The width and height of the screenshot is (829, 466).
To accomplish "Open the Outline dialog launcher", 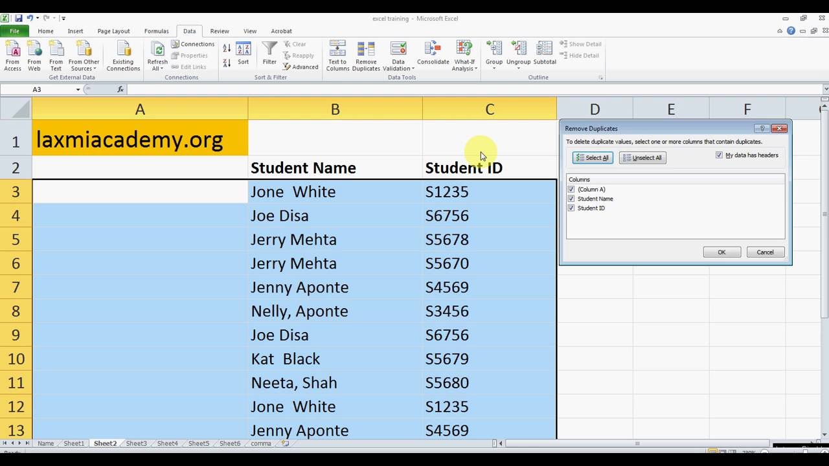I will tap(601, 78).
